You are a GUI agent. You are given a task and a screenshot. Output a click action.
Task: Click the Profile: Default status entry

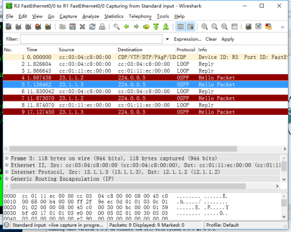[222, 225]
